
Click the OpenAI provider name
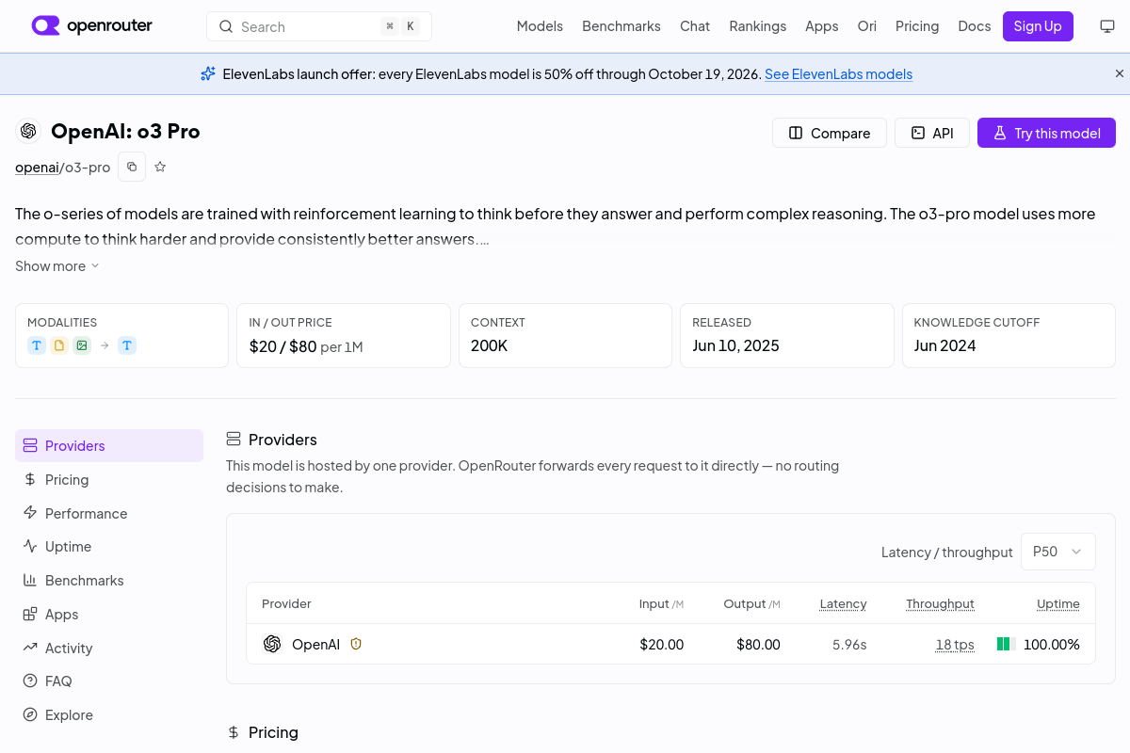(x=315, y=645)
